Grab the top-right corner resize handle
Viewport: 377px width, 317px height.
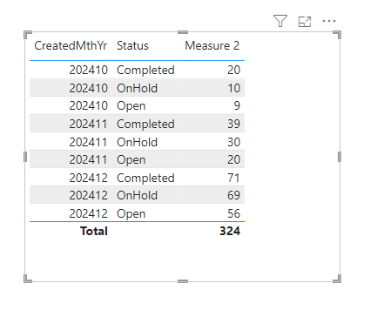[x=337, y=35]
